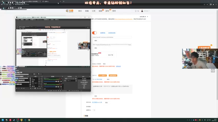Open Chrome menu three-dot icon
The width and height of the screenshot is (218, 122).
coord(216,4)
